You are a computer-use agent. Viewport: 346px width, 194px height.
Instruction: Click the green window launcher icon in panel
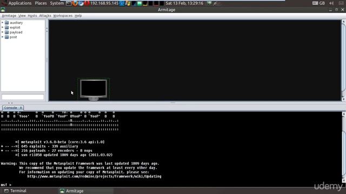139,3
